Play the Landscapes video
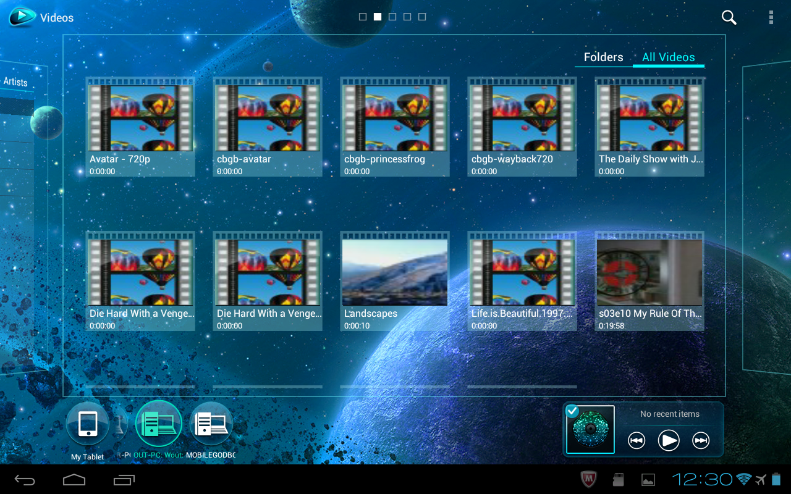791x494 pixels. pyautogui.click(x=395, y=281)
